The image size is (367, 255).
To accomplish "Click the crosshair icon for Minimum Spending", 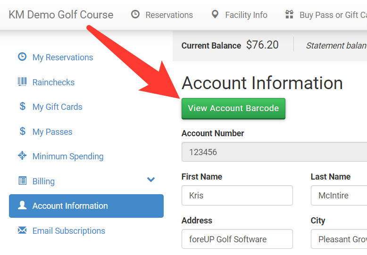I will [x=22, y=156].
